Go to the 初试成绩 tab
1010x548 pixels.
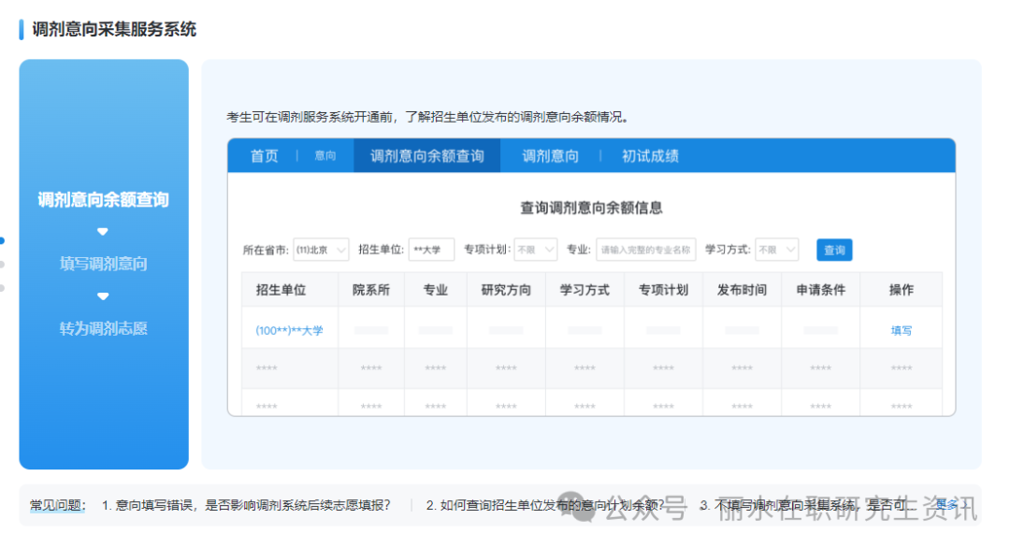(x=650, y=156)
